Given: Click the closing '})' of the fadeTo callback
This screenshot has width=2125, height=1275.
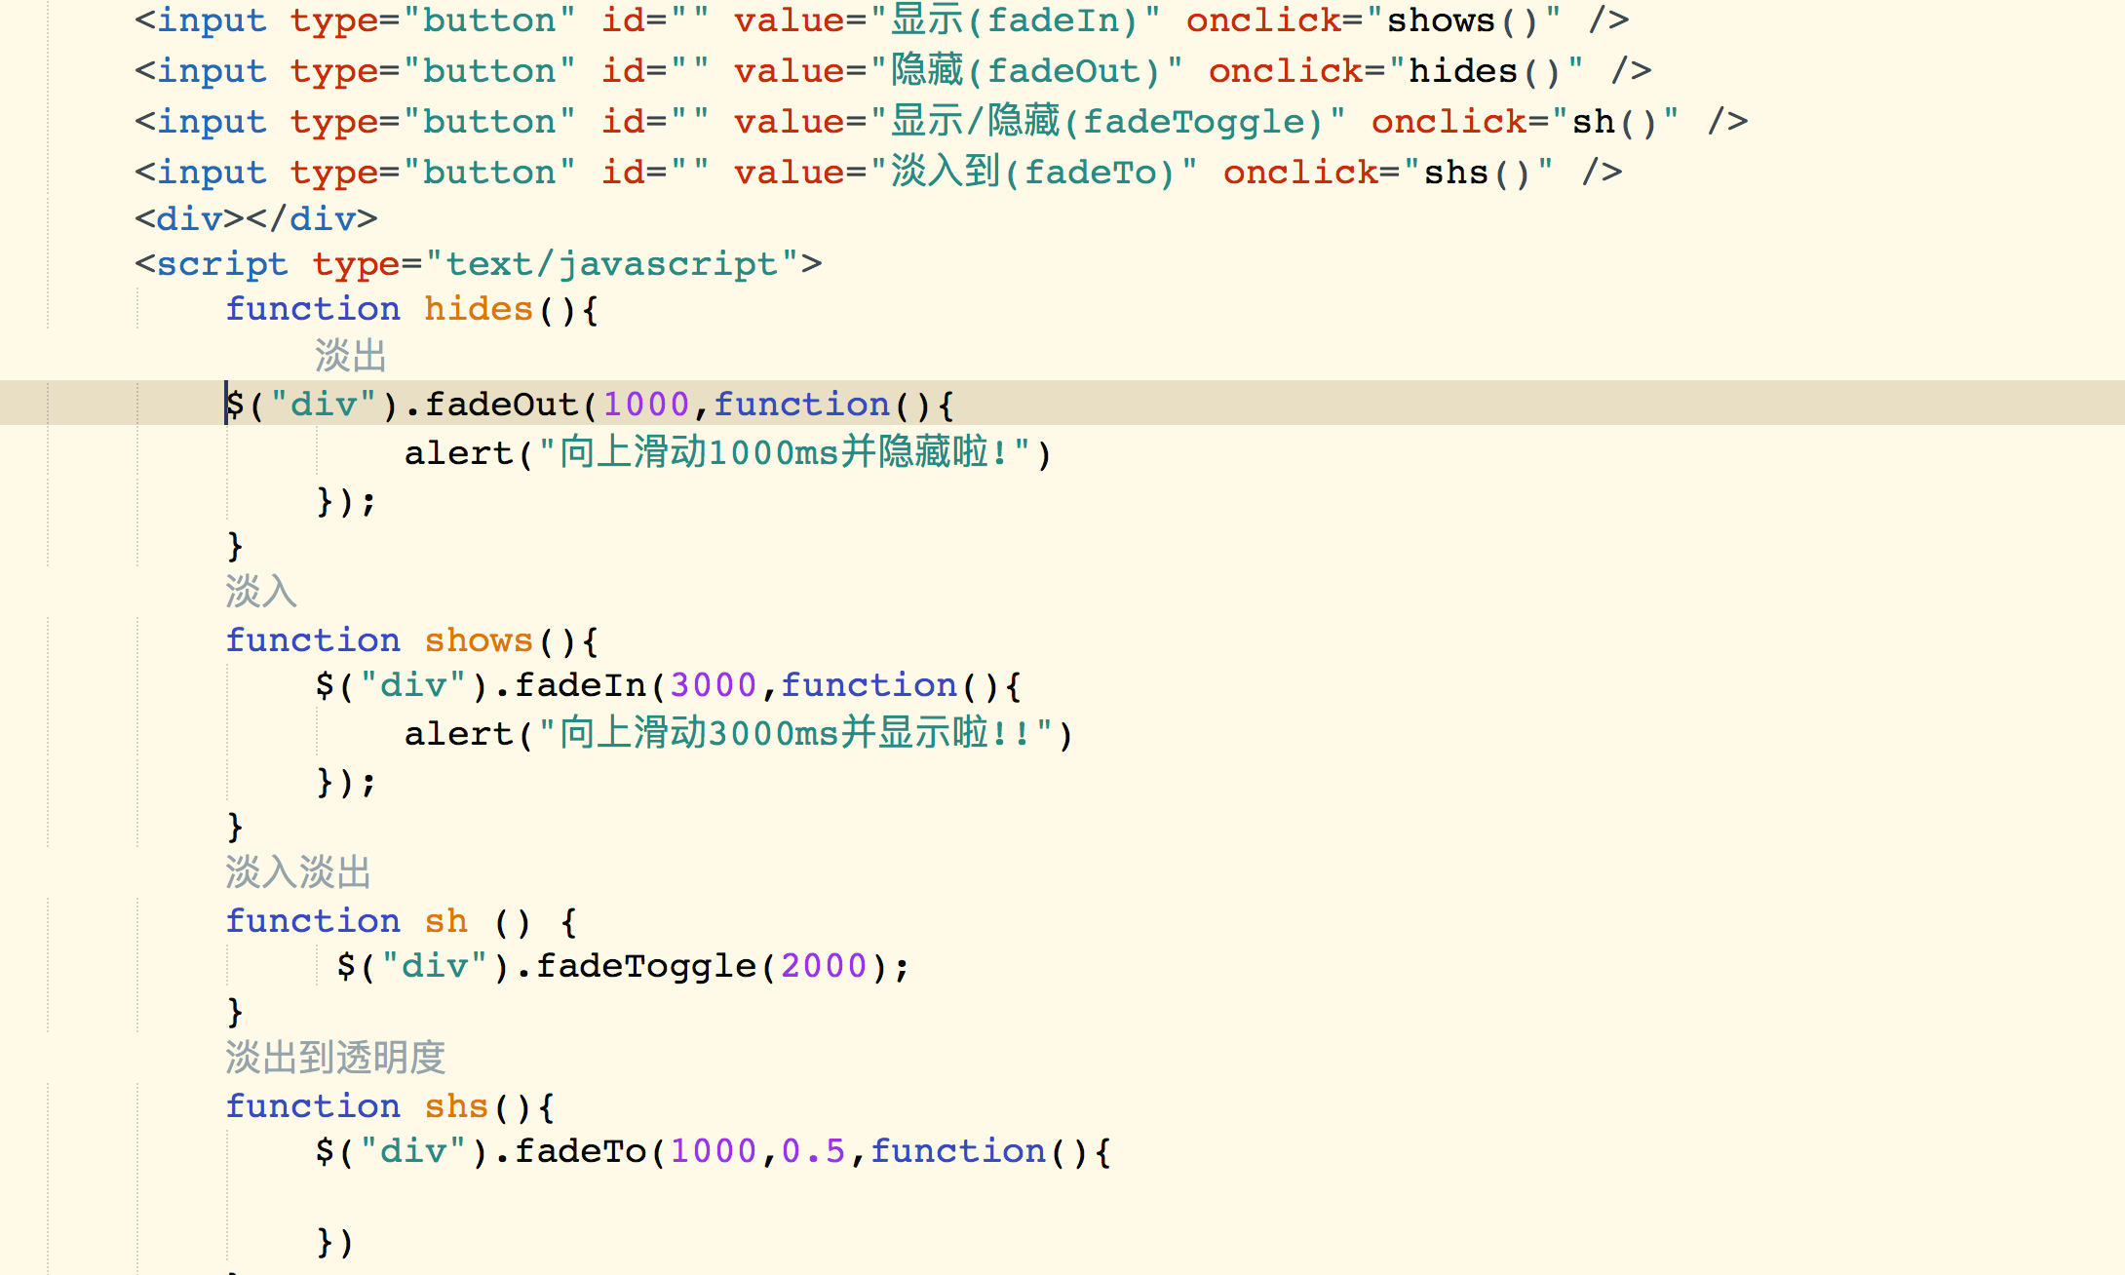Looking at the screenshot, I should click(335, 1243).
